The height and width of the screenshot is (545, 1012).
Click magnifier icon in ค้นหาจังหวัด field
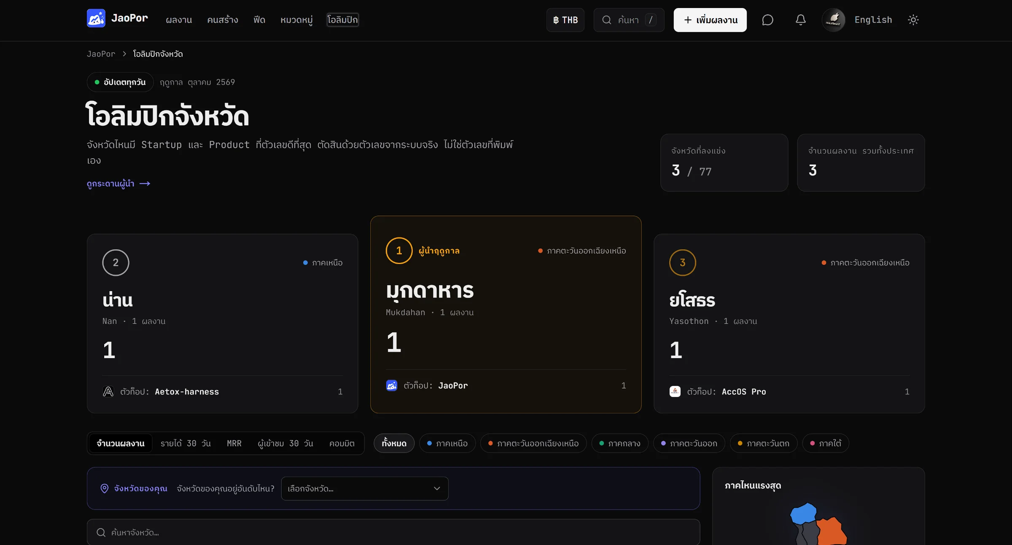coord(101,532)
